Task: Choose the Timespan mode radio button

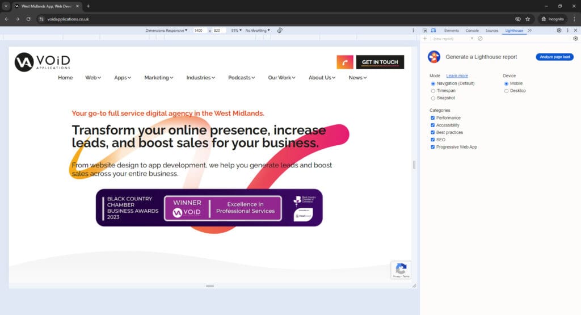Action: (433, 91)
